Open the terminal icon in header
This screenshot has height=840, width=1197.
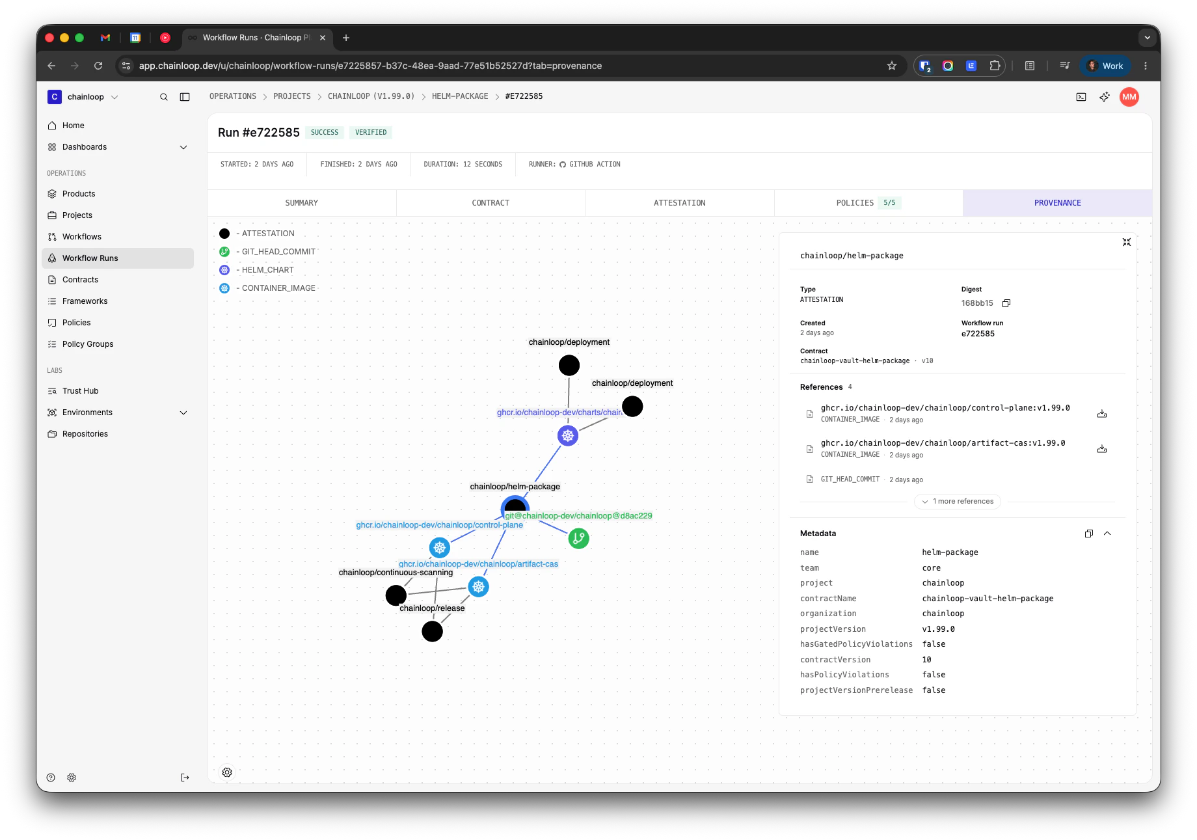point(1081,97)
